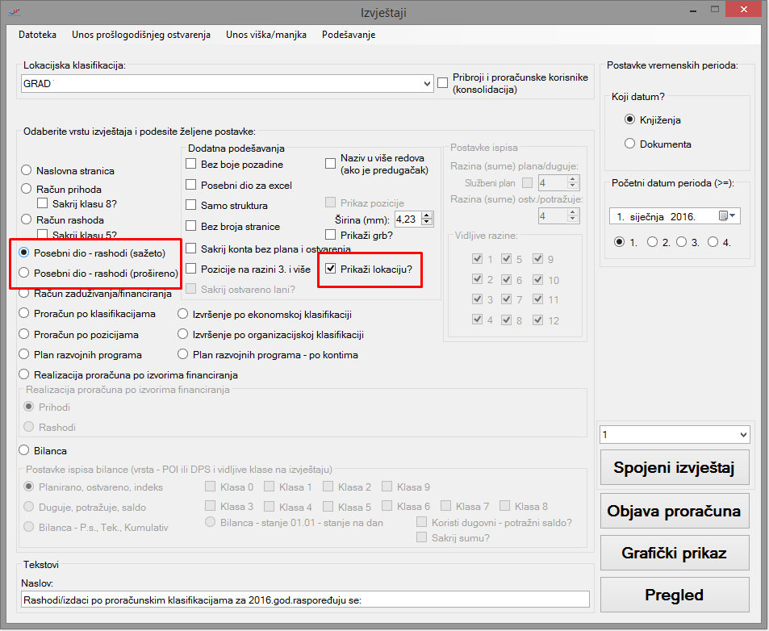The width and height of the screenshot is (769, 631).
Task: Expand Lokacijska klasifikacija dropdown showing GRAD
Action: tap(427, 83)
